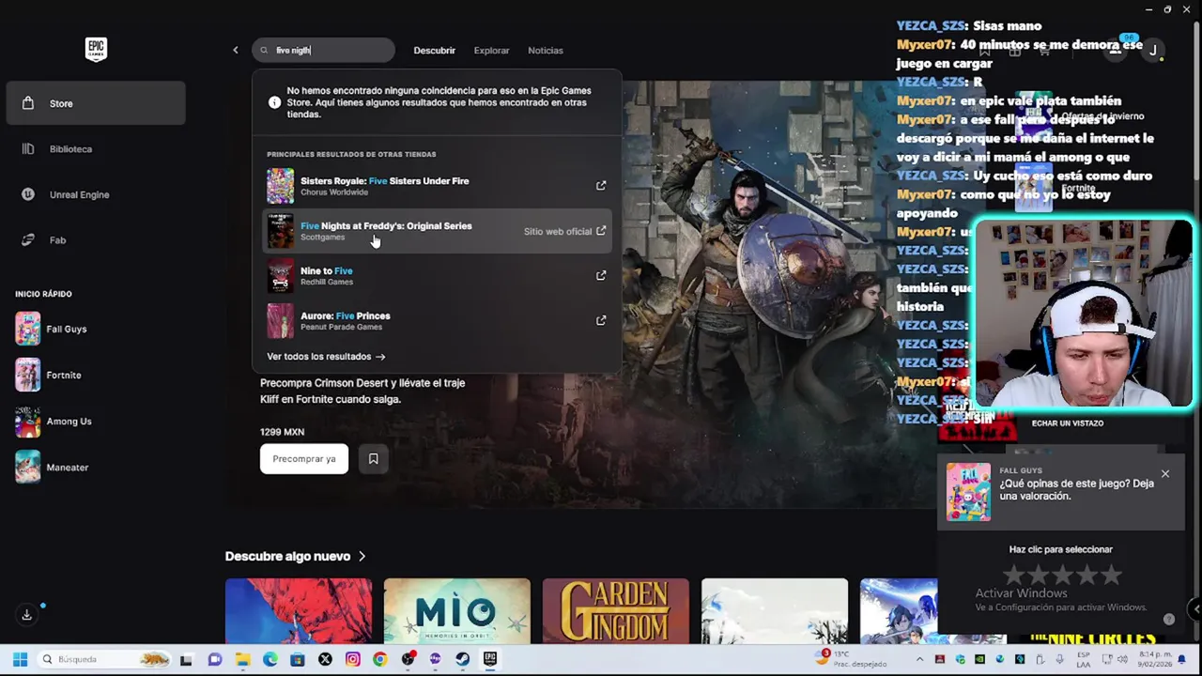This screenshot has height=676, width=1202.
Task: Open the Windows Start menu
Action: pyautogui.click(x=20, y=659)
